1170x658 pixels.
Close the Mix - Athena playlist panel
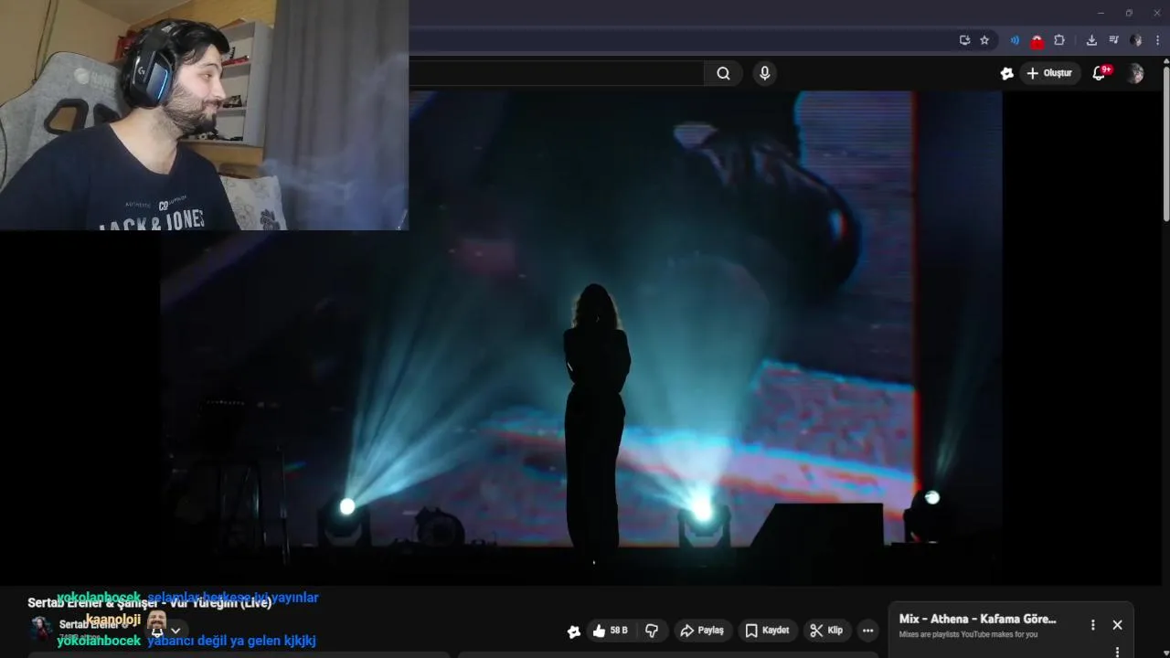[x=1117, y=625]
